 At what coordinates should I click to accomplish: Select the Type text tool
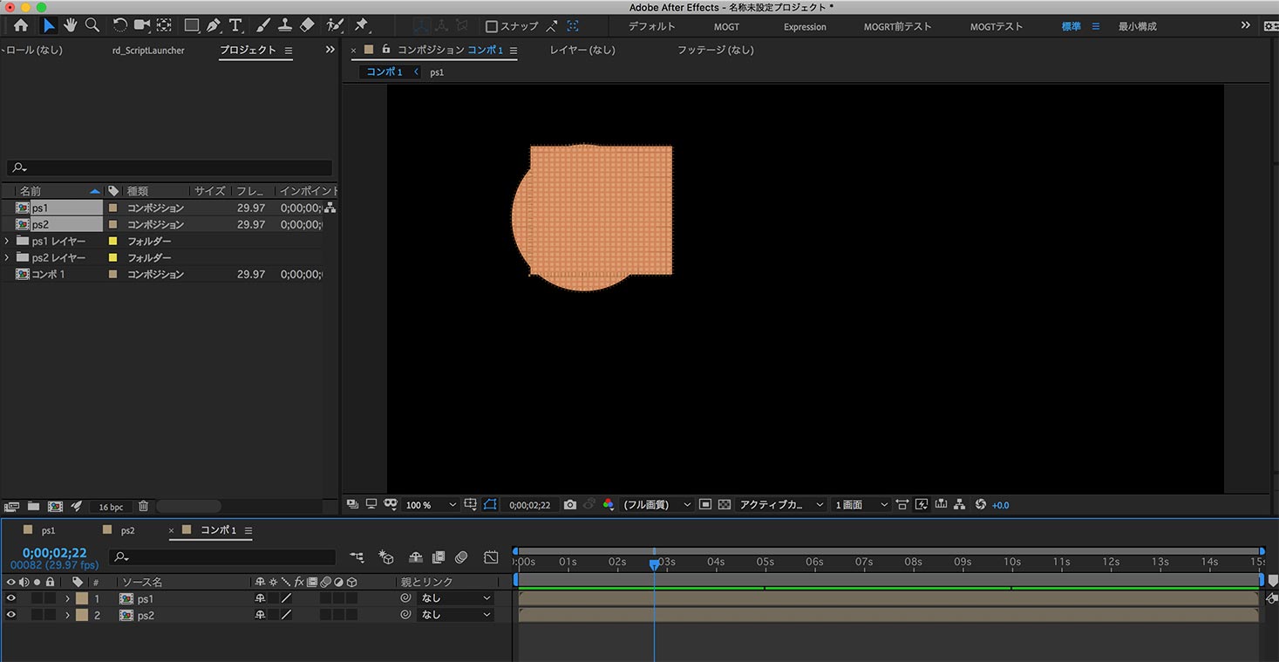tap(235, 26)
